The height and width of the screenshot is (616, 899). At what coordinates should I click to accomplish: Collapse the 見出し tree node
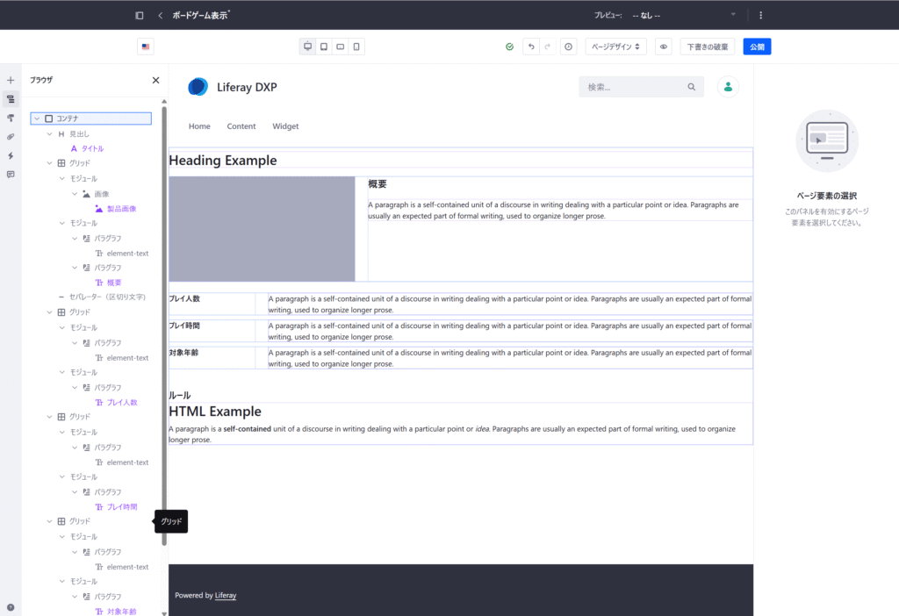click(x=49, y=134)
